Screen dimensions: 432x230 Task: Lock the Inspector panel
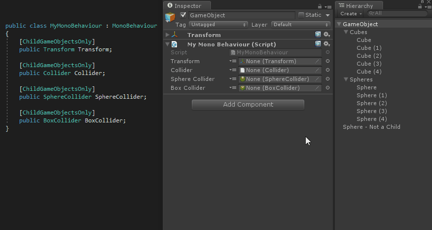320,6
